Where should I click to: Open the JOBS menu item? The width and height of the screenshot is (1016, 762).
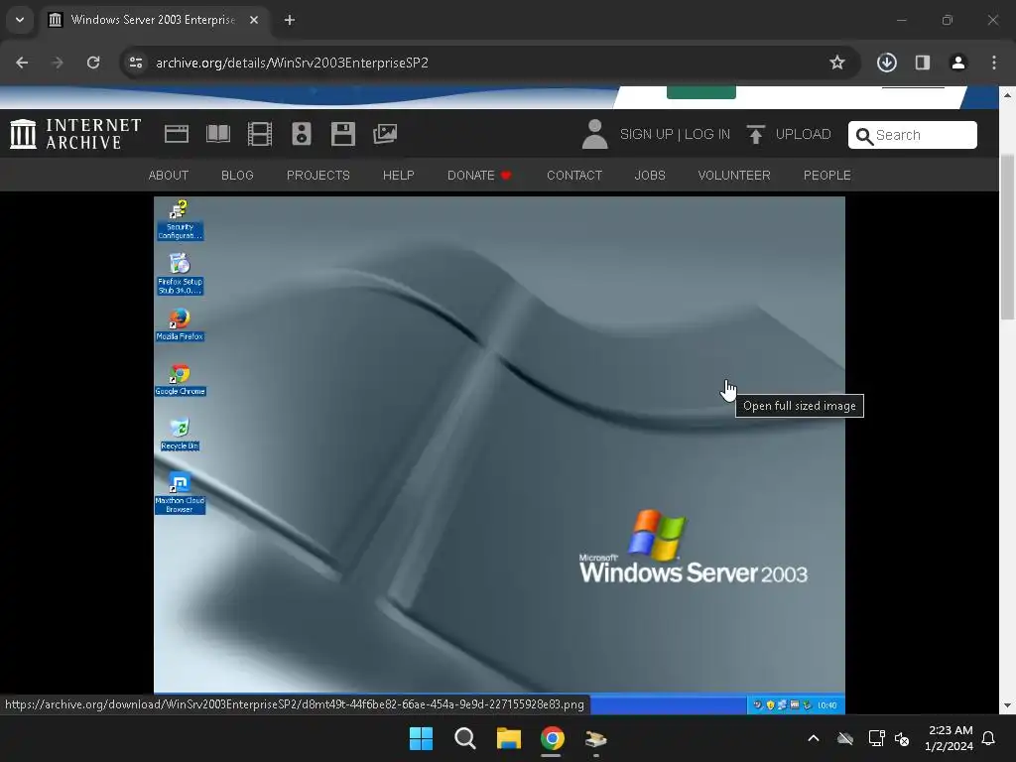coord(650,175)
